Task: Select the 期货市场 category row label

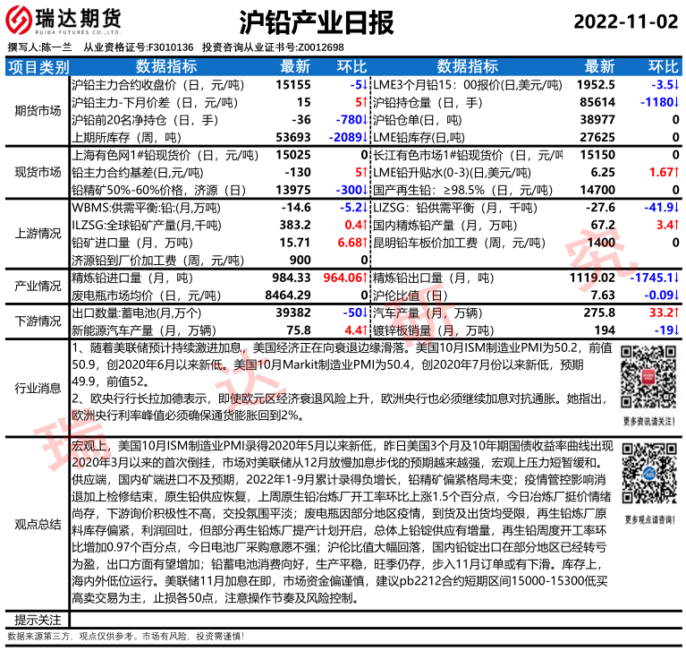Action: (37, 110)
